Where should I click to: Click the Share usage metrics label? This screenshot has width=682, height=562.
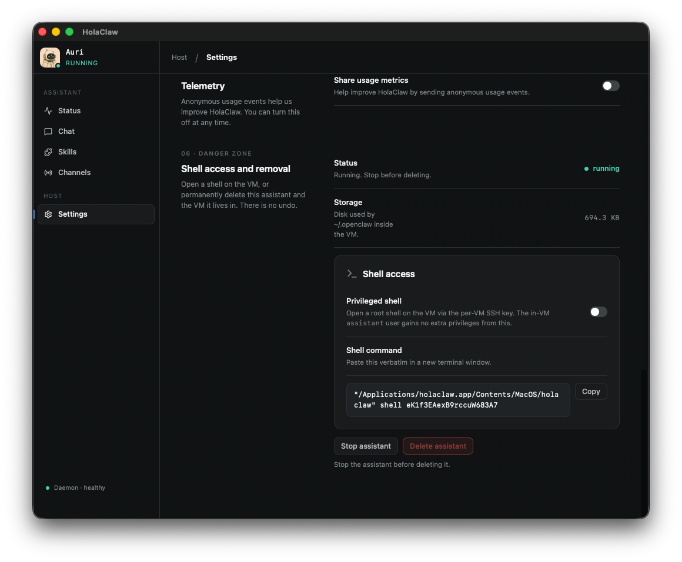coord(370,80)
